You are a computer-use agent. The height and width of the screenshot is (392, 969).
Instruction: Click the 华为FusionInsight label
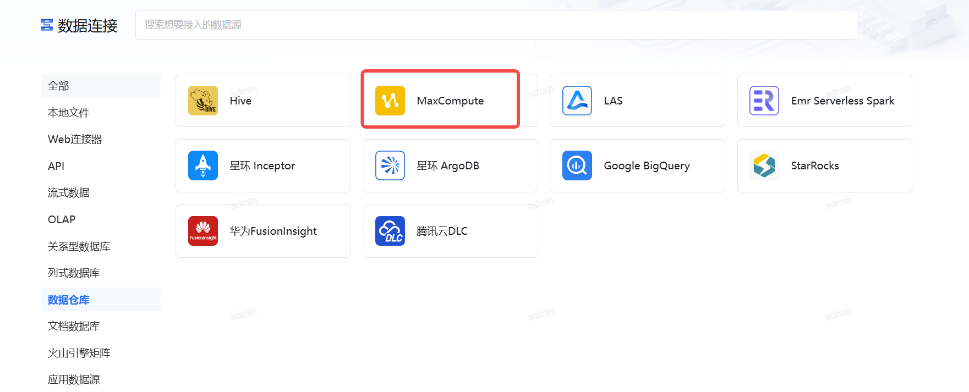pos(273,231)
